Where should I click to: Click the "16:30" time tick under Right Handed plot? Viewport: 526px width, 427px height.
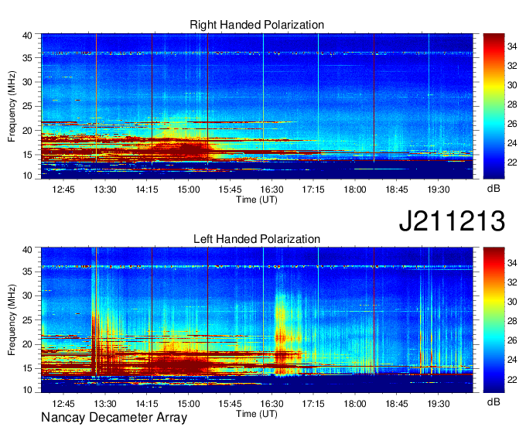tap(272, 190)
